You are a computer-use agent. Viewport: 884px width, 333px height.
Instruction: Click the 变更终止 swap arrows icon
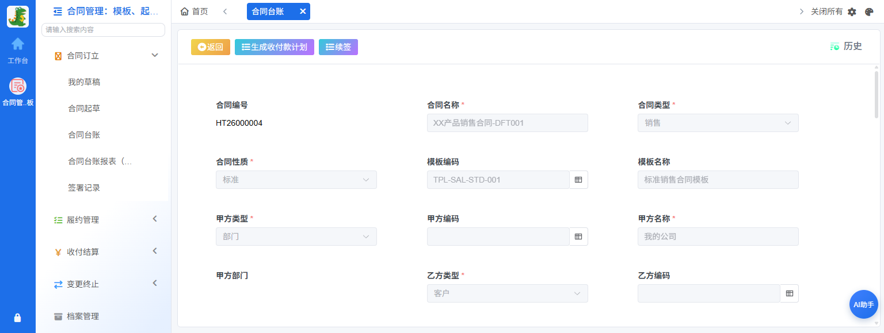[58, 284]
